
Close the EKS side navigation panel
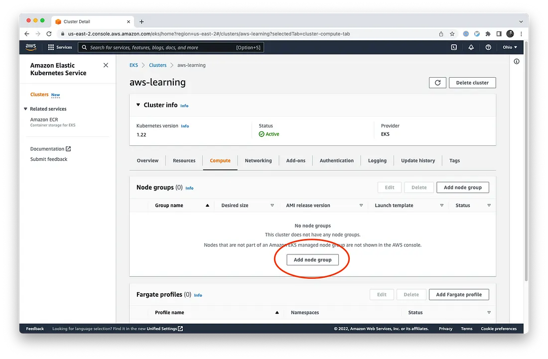(106, 65)
